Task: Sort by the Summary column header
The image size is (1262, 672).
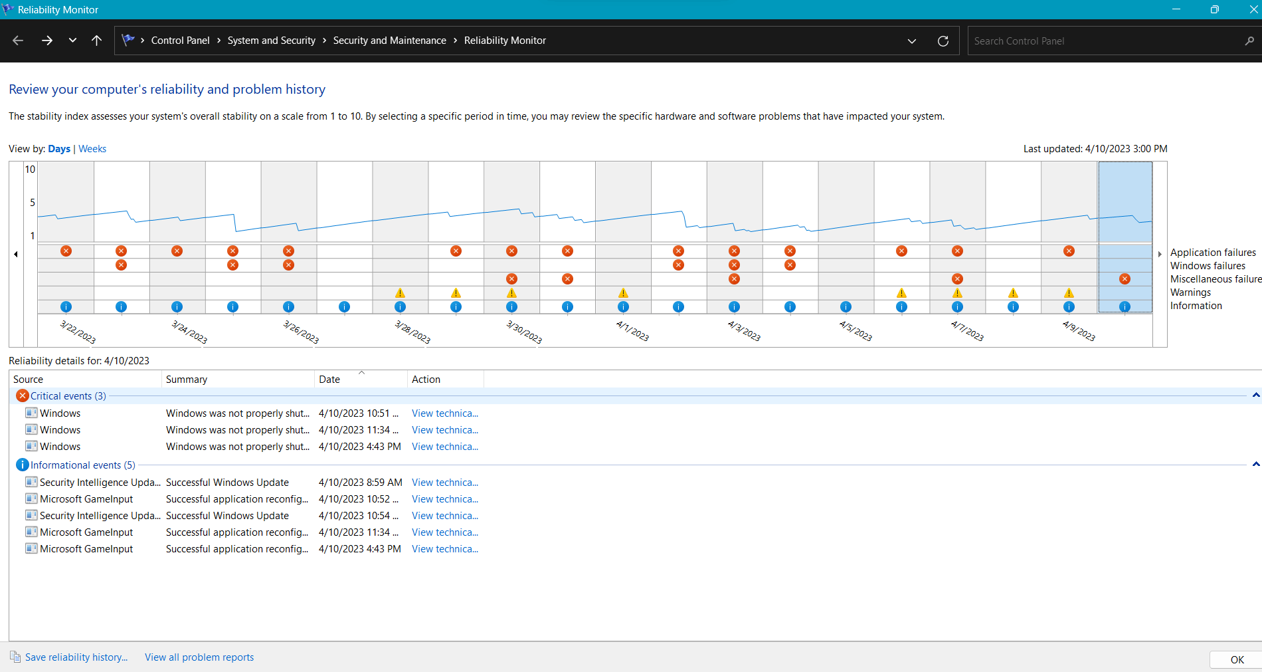Action: pos(238,380)
